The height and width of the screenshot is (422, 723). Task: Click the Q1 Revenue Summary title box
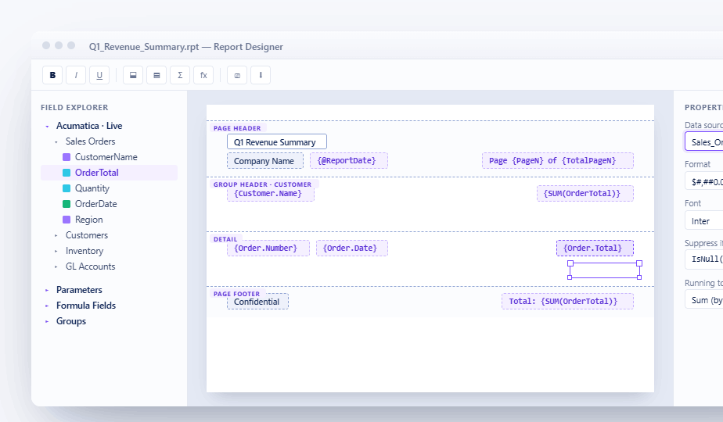[x=276, y=142]
